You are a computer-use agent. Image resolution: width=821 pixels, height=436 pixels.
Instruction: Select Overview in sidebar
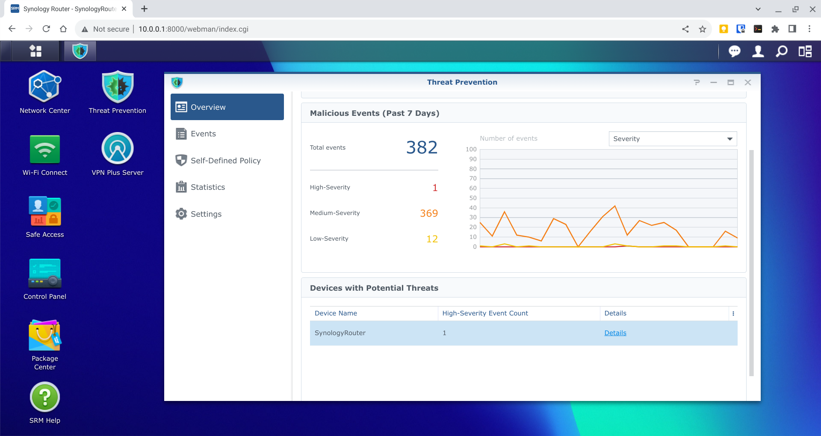click(227, 107)
